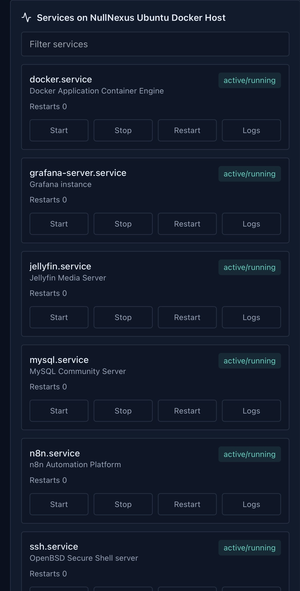
Task: Click docker.service active/running status badge
Action: tap(250, 80)
